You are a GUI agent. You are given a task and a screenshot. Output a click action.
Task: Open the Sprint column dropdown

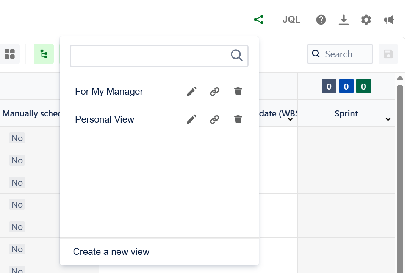(x=388, y=119)
